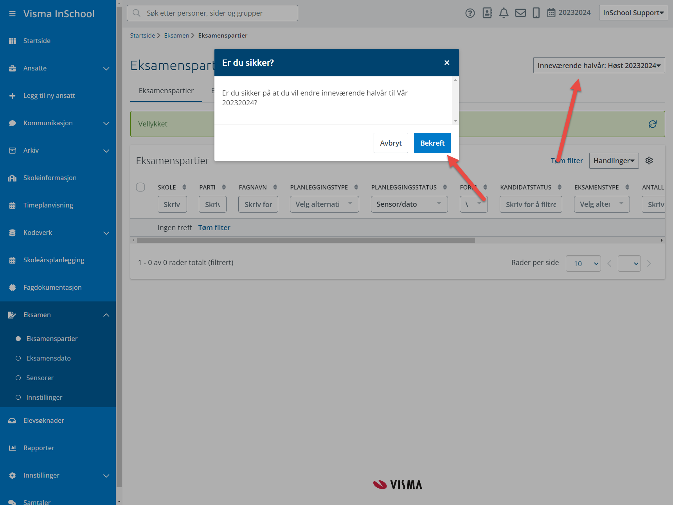Screen dimensions: 673x505
Task: Sort by PARTI column arrows
Action: click(224, 187)
